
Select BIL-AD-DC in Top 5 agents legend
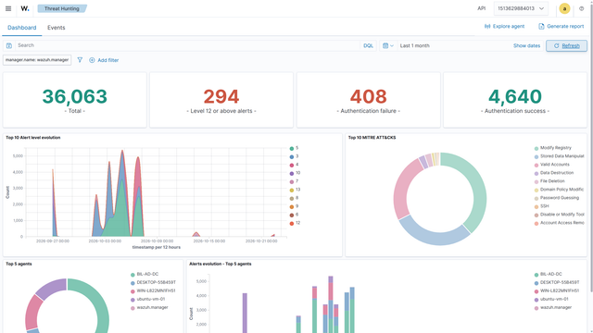[145, 274]
